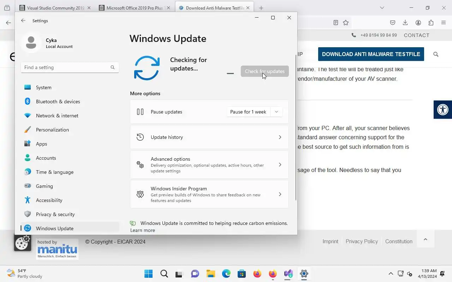This screenshot has height=282, width=452.
Task: Open taskbar Search
Action: (x=164, y=274)
